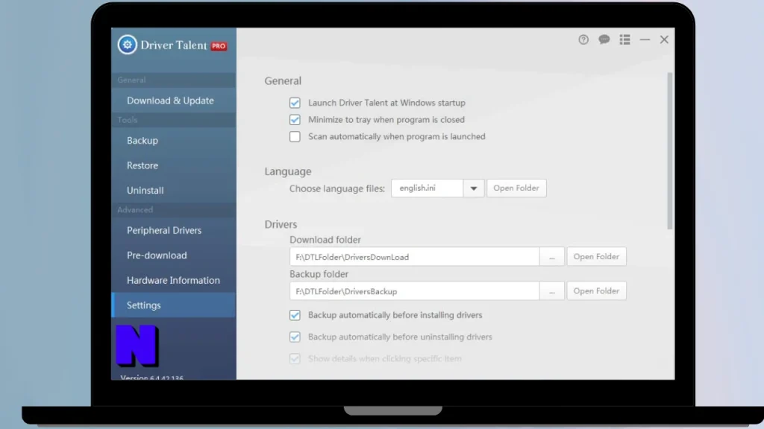The image size is (764, 429).
Task: Click the PRO badge next to Driver Talent
Action: tap(219, 45)
